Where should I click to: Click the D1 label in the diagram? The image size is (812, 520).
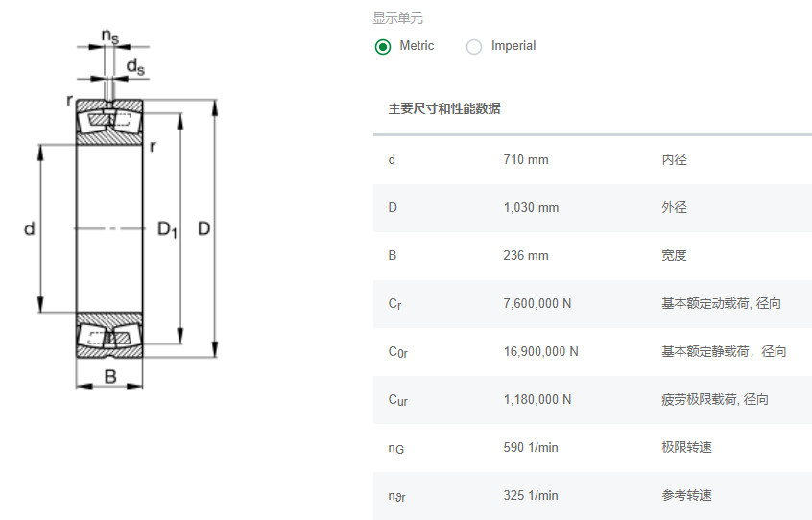click(167, 229)
